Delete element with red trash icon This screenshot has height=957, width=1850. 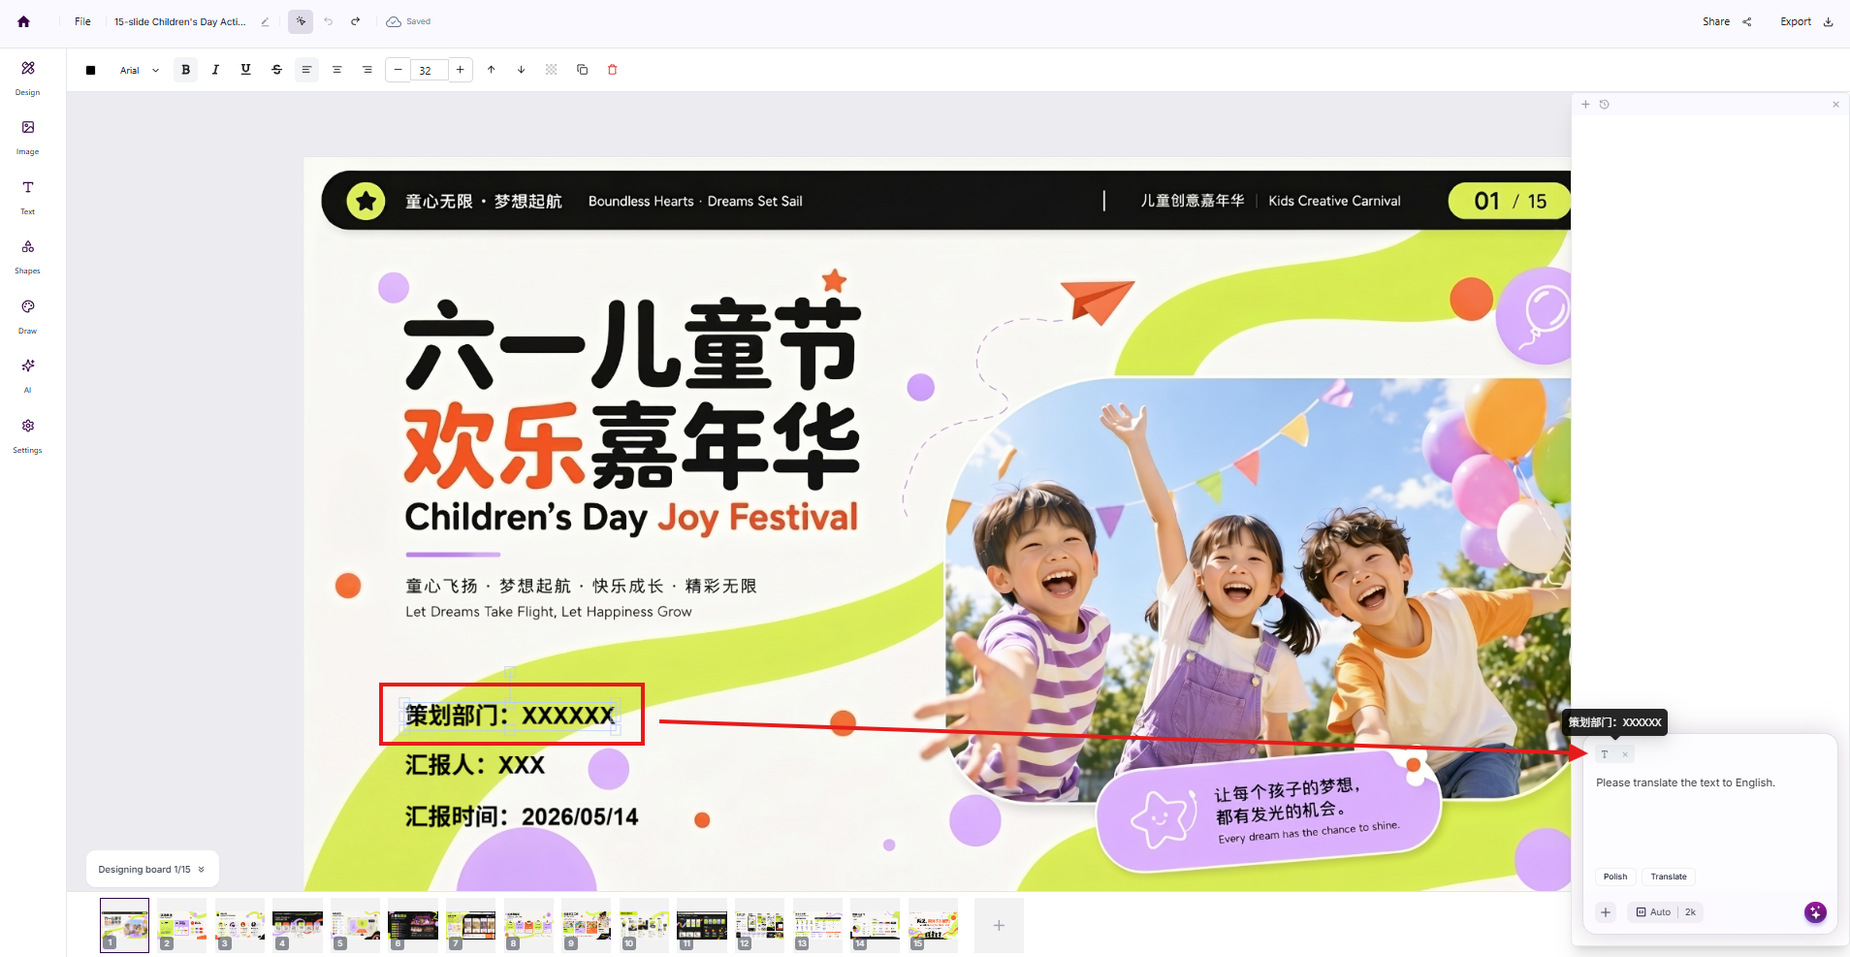coord(612,70)
